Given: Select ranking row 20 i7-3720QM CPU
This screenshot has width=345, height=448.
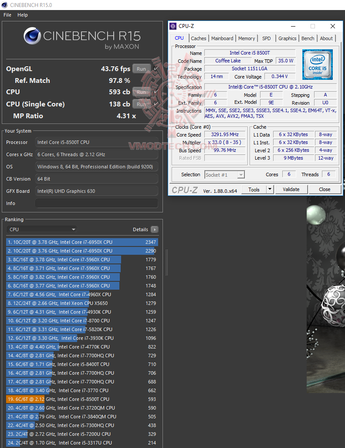Looking at the screenshot, I should (82, 408).
